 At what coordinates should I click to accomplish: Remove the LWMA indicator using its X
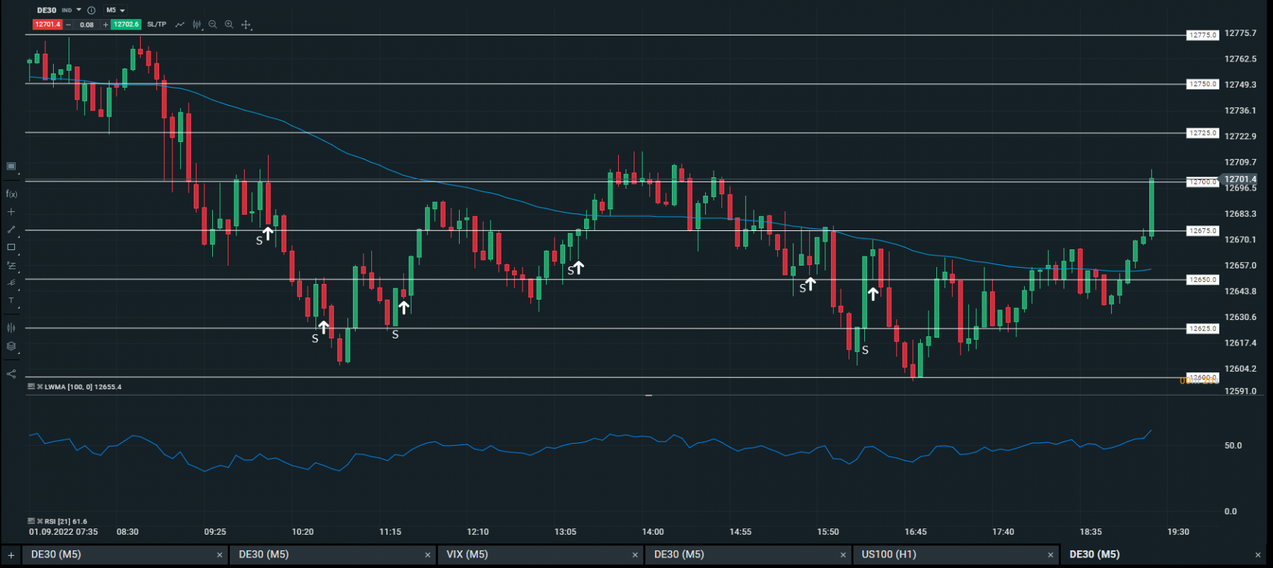coord(40,387)
